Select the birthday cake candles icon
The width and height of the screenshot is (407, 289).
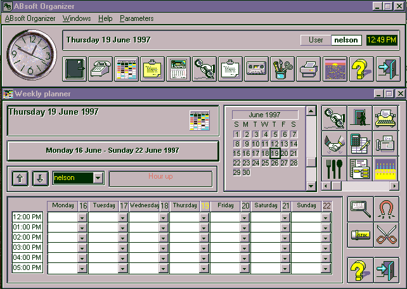point(384,168)
